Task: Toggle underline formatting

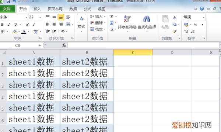Action: pyautogui.click(x=15, y=25)
